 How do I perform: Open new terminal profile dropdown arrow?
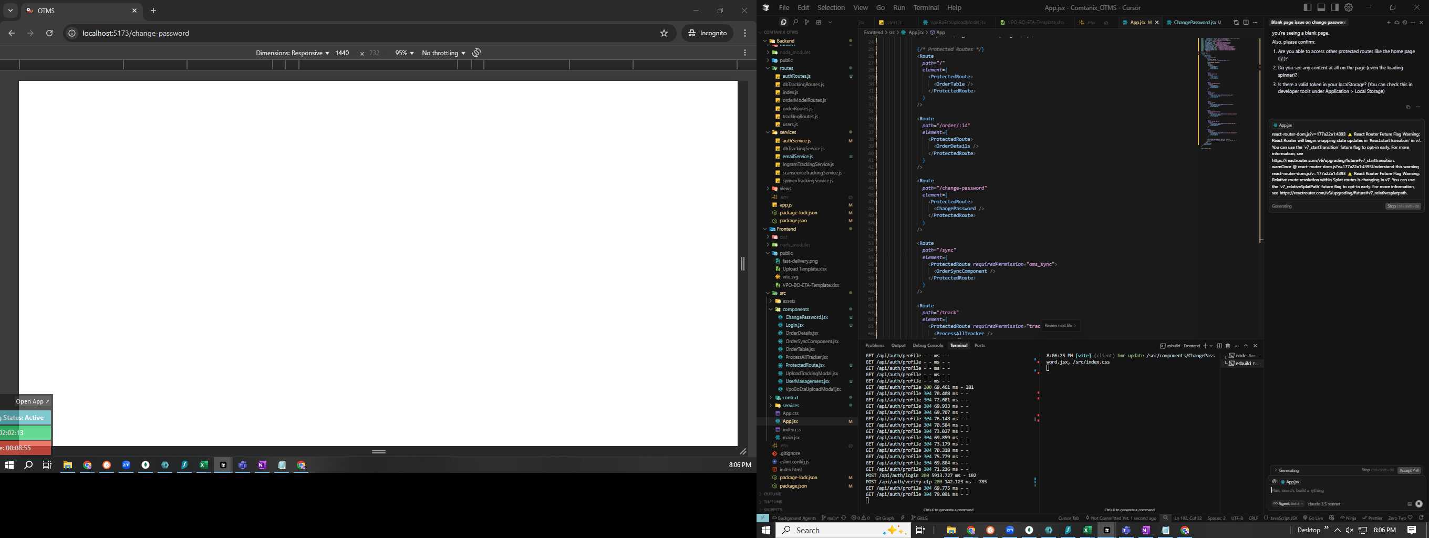[x=1211, y=346]
